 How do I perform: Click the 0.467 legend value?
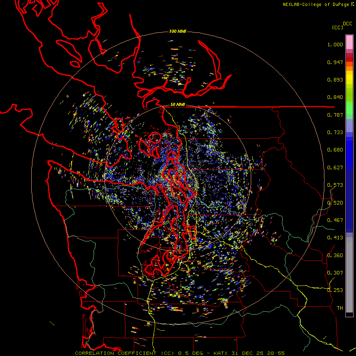(x=335, y=220)
